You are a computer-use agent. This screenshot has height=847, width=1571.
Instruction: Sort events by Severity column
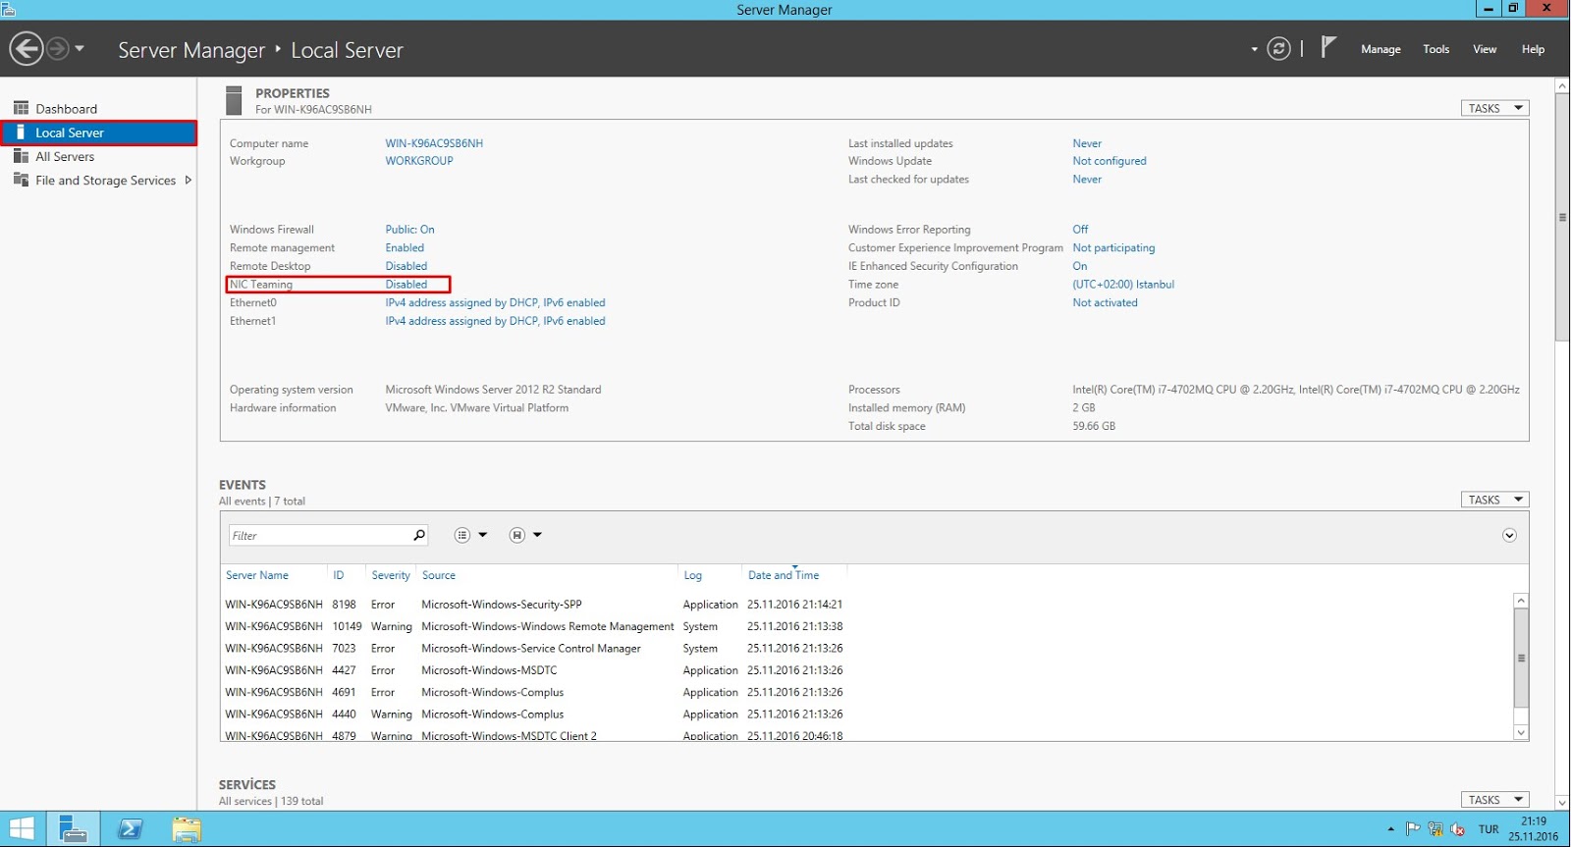click(390, 575)
